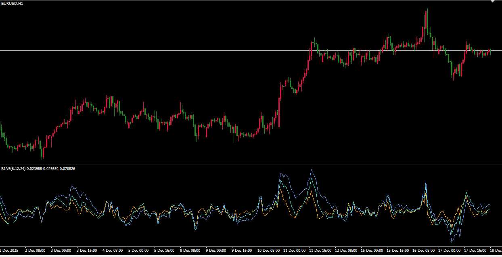Click the '3 Dec 16:00' time axis label
This screenshot has height=257, width=502.
click(87, 250)
